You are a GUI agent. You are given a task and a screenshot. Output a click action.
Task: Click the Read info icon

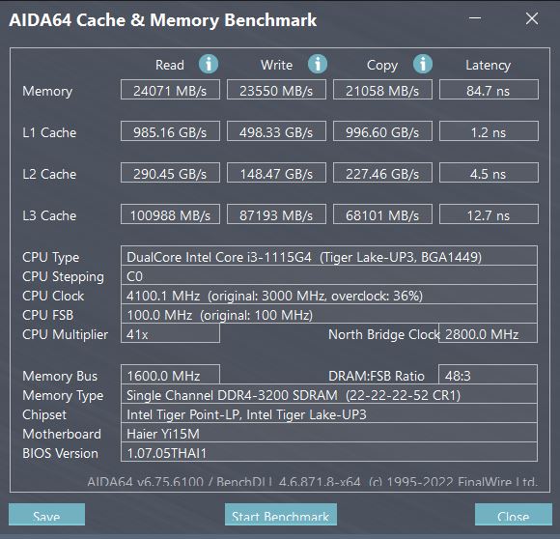pyautogui.click(x=209, y=65)
